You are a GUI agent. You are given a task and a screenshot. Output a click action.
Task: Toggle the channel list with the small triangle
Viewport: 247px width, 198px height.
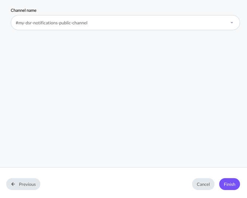click(232, 23)
